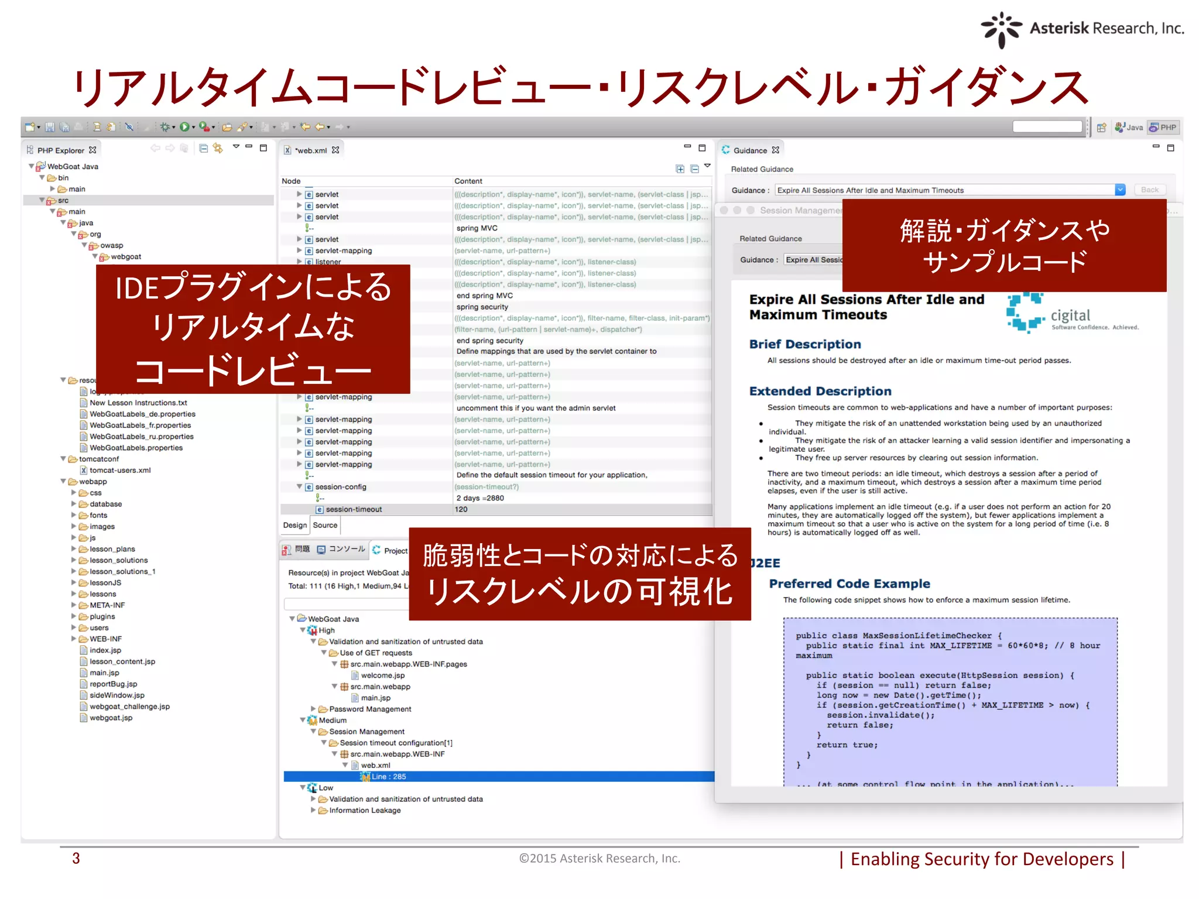Click Collapse All icon in web.xml editor
Image resolution: width=1199 pixels, height=899 pixels.
694,169
